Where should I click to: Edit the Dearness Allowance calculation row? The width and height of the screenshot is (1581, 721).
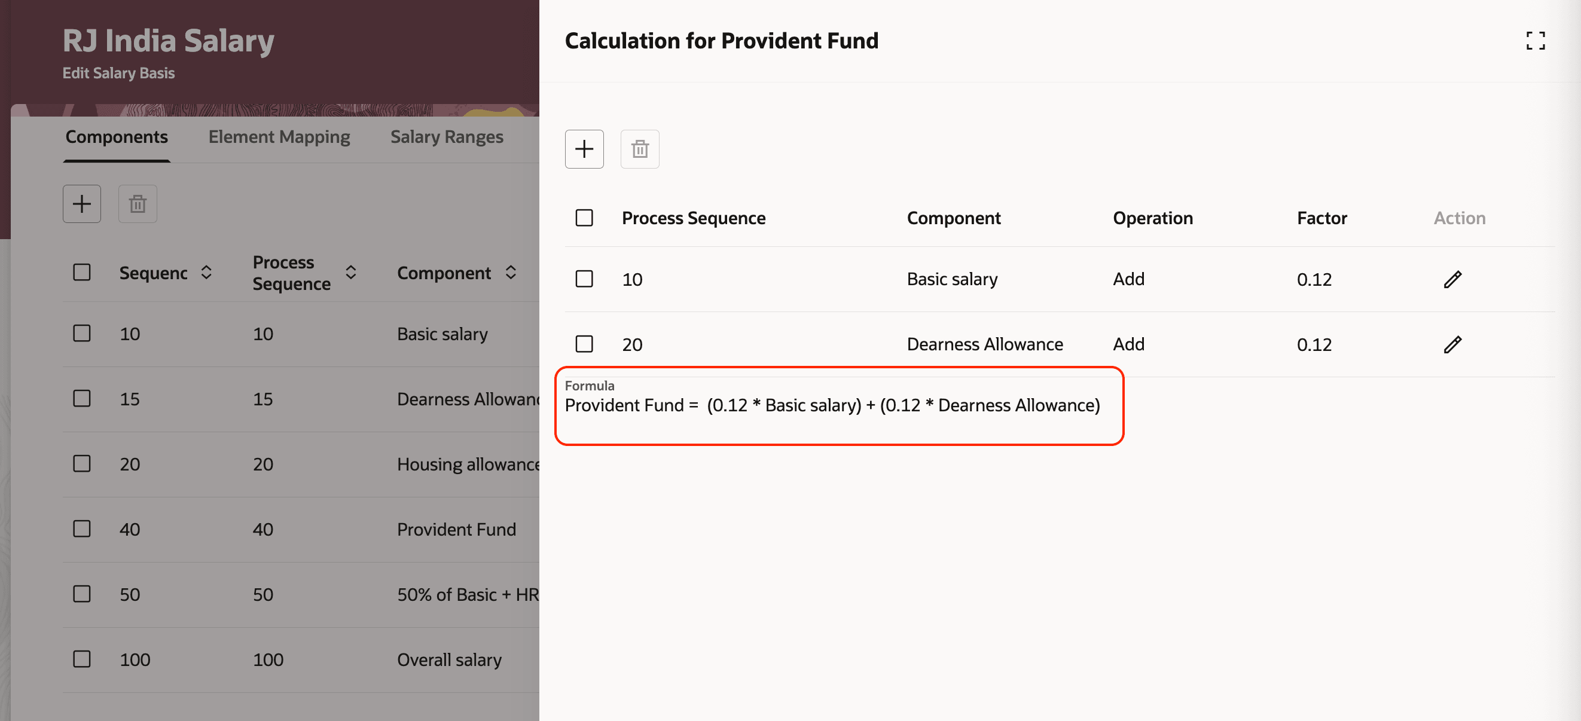click(x=1452, y=344)
